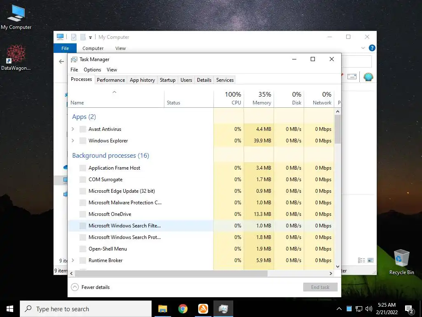Screen dimensions: 422x317
Task: Select Microsoft Windows Search Protocol row
Action: 201,237
